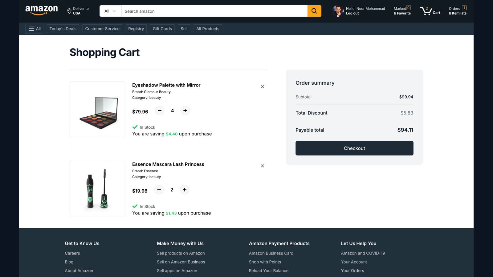Screen dimensions: 493x277
Task: Open Customer Service page
Action: tap(102, 29)
